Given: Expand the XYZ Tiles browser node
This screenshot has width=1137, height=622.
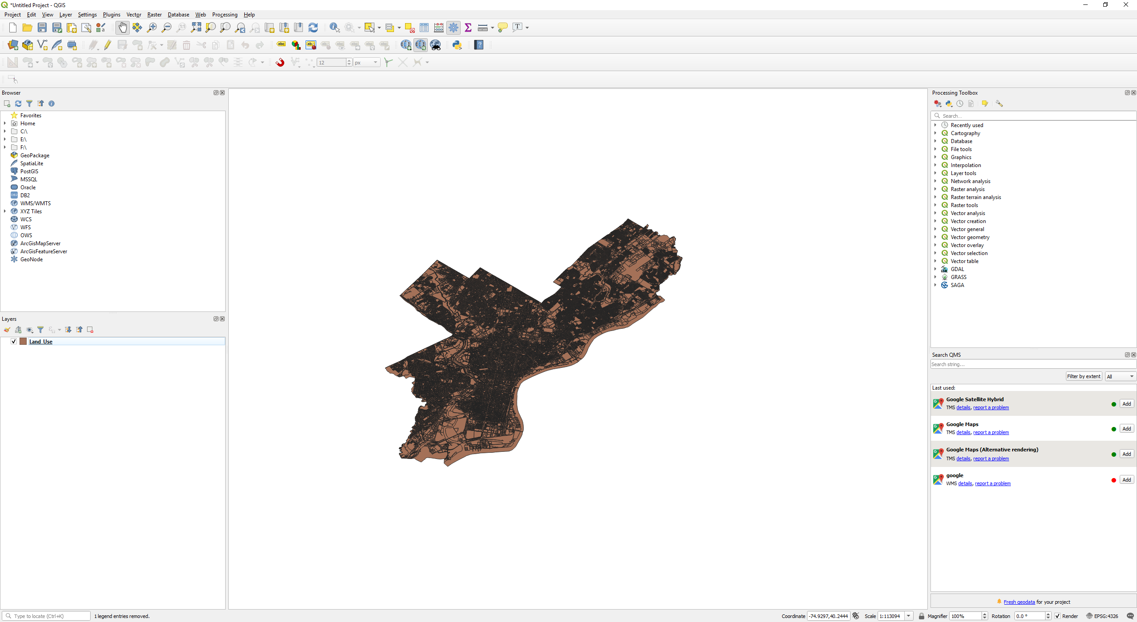Looking at the screenshot, I should point(5,211).
